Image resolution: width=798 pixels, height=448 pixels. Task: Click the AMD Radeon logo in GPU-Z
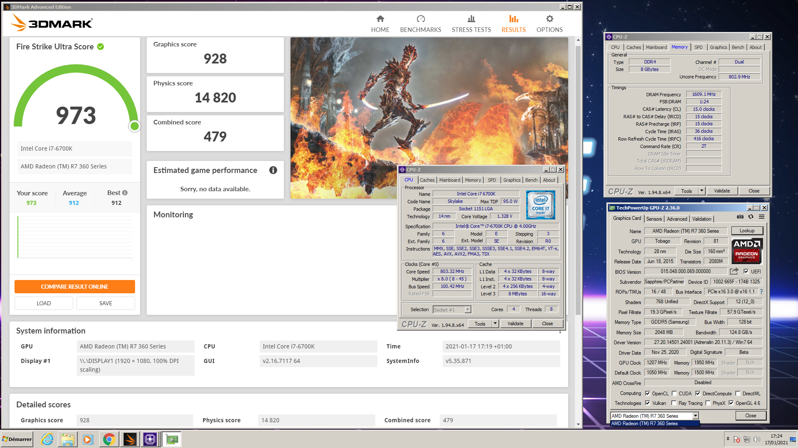[x=746, y=251]
